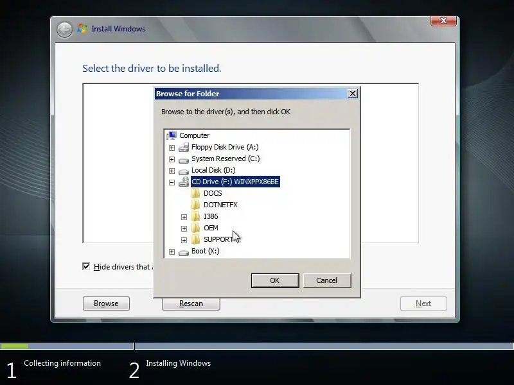
Task: Click the Computer icon in the tree
Action: coord(172,135)
